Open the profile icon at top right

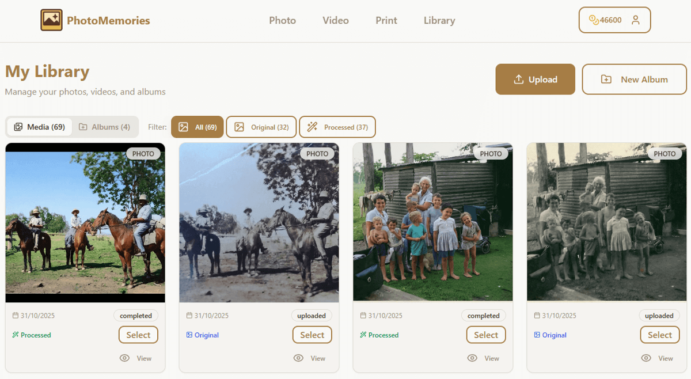[636, 20]
